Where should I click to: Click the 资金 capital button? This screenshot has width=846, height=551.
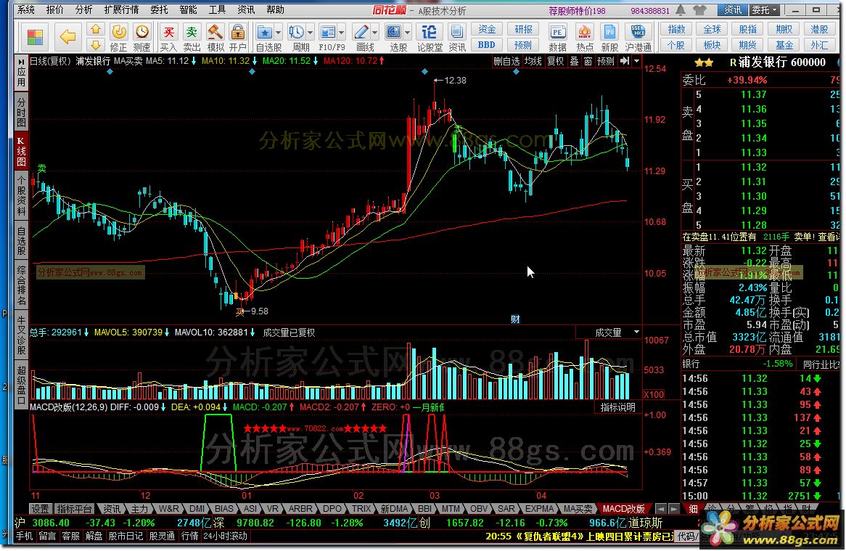click(x=487, y=29)
